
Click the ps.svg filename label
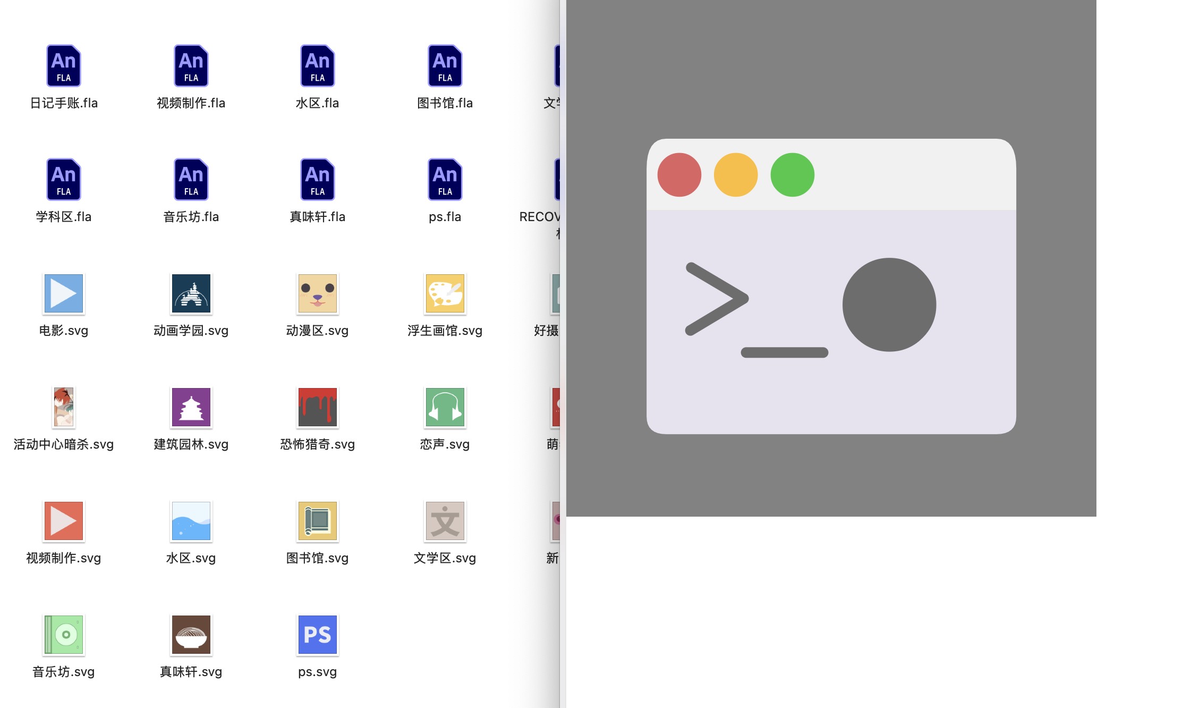(x=318, y=672)
